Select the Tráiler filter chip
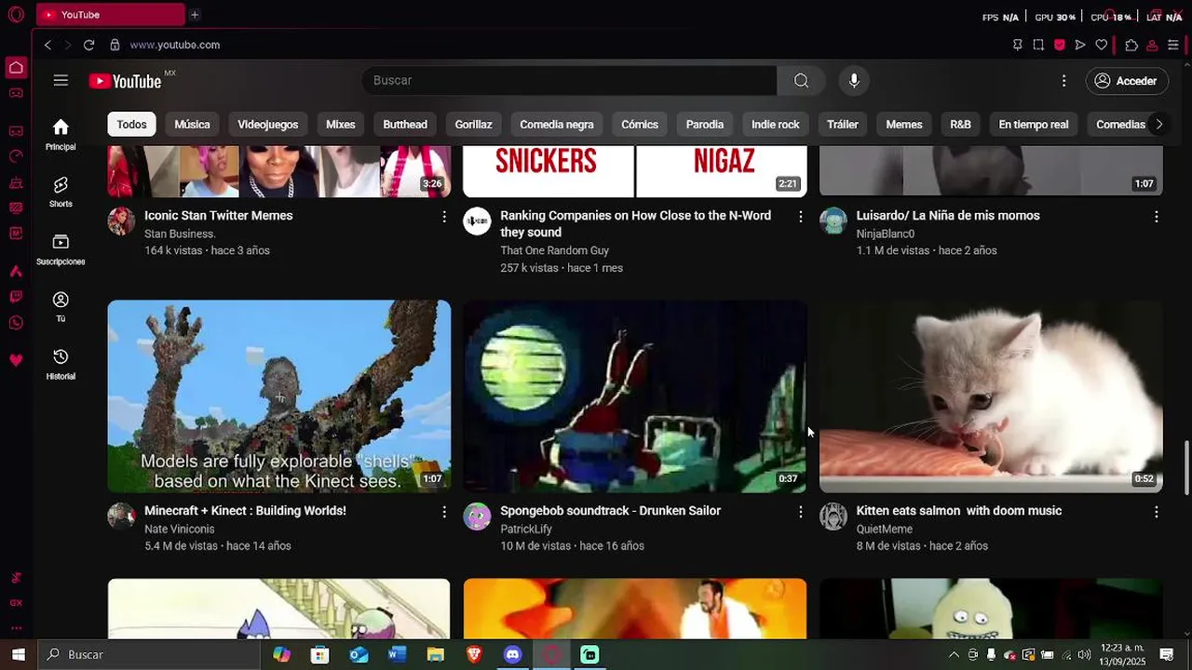1192x670 pixels. click(843, 125)
